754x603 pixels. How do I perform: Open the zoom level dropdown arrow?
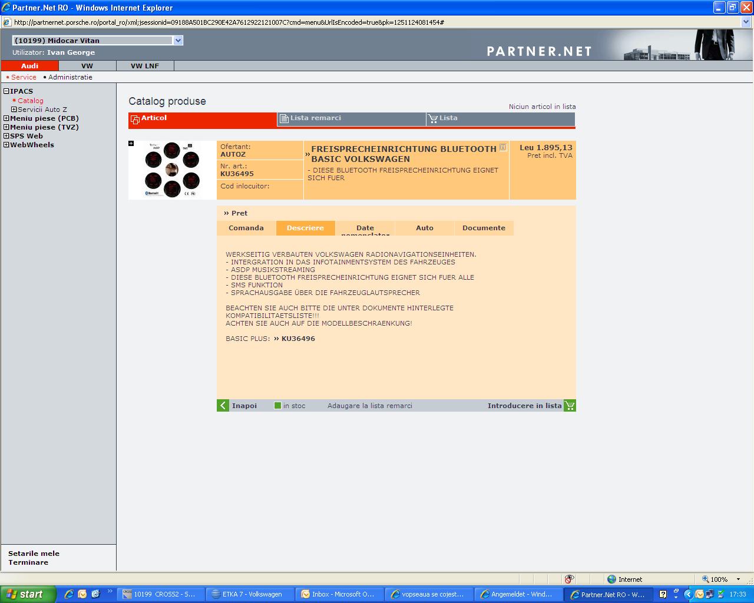click(738, 579)
